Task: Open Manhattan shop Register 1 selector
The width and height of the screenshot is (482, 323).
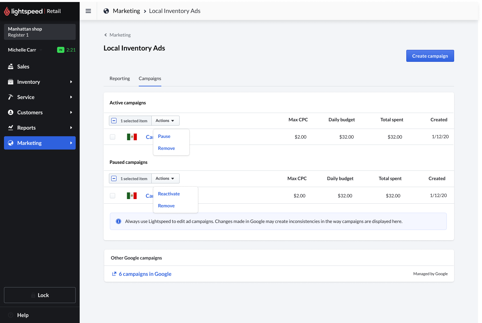Action: 40,32
